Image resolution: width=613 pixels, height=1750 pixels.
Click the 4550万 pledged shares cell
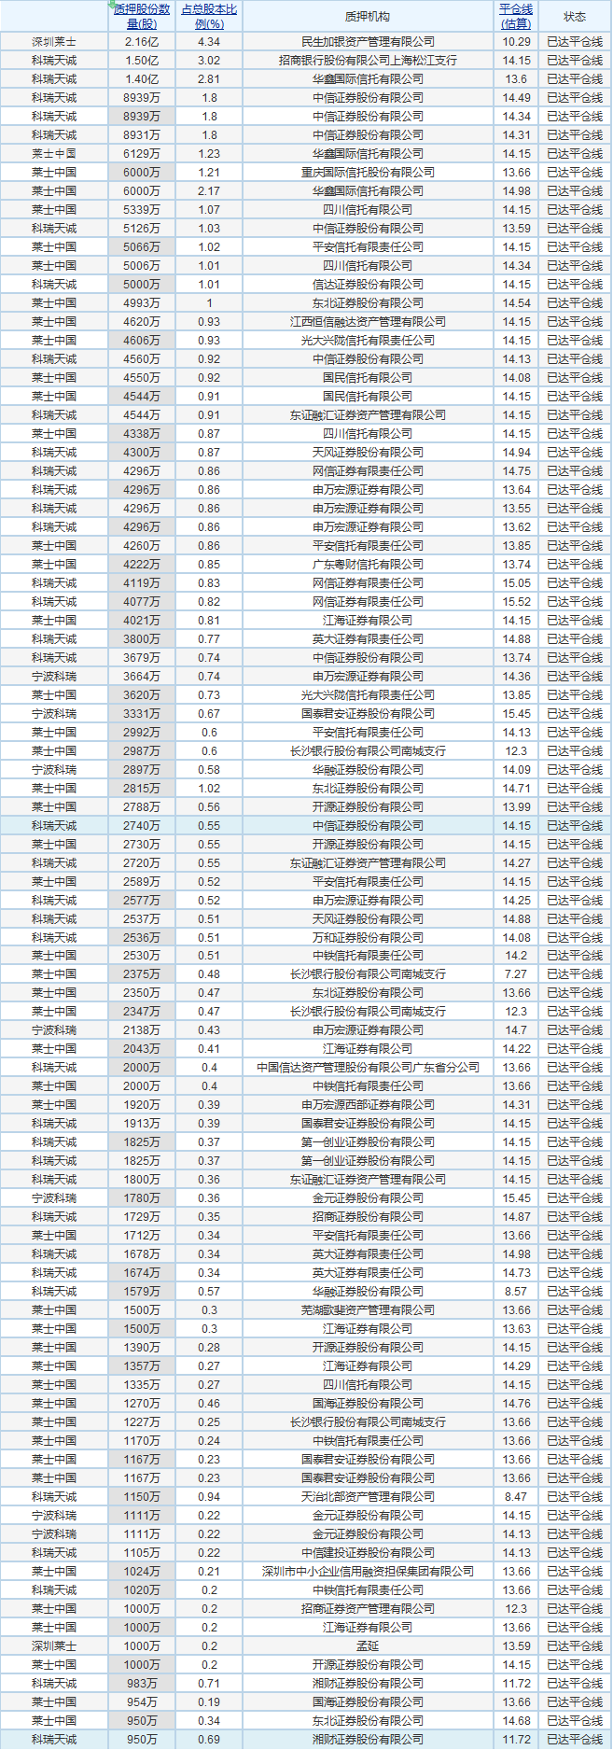pyautogui.click(x=142, y=378)
